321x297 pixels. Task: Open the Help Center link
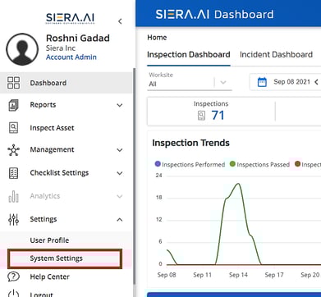coord(49,276)
